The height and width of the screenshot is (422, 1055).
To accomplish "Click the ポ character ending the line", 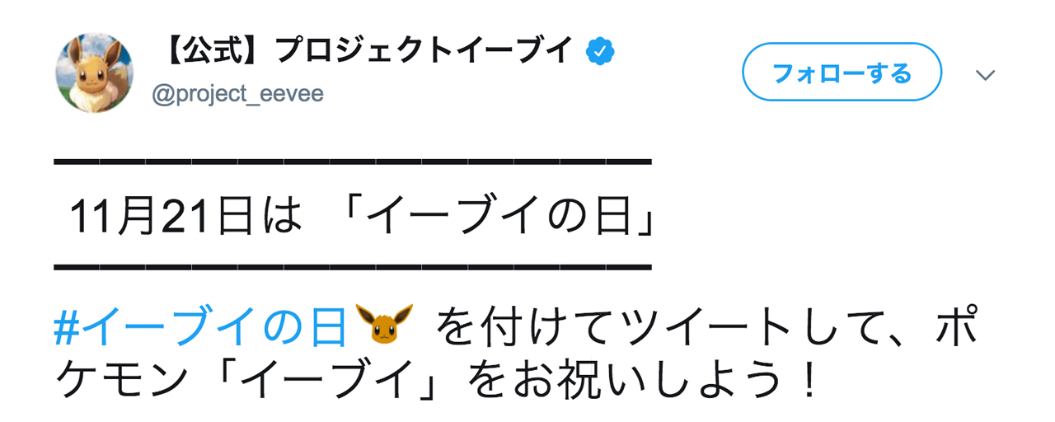I will 958,326.
